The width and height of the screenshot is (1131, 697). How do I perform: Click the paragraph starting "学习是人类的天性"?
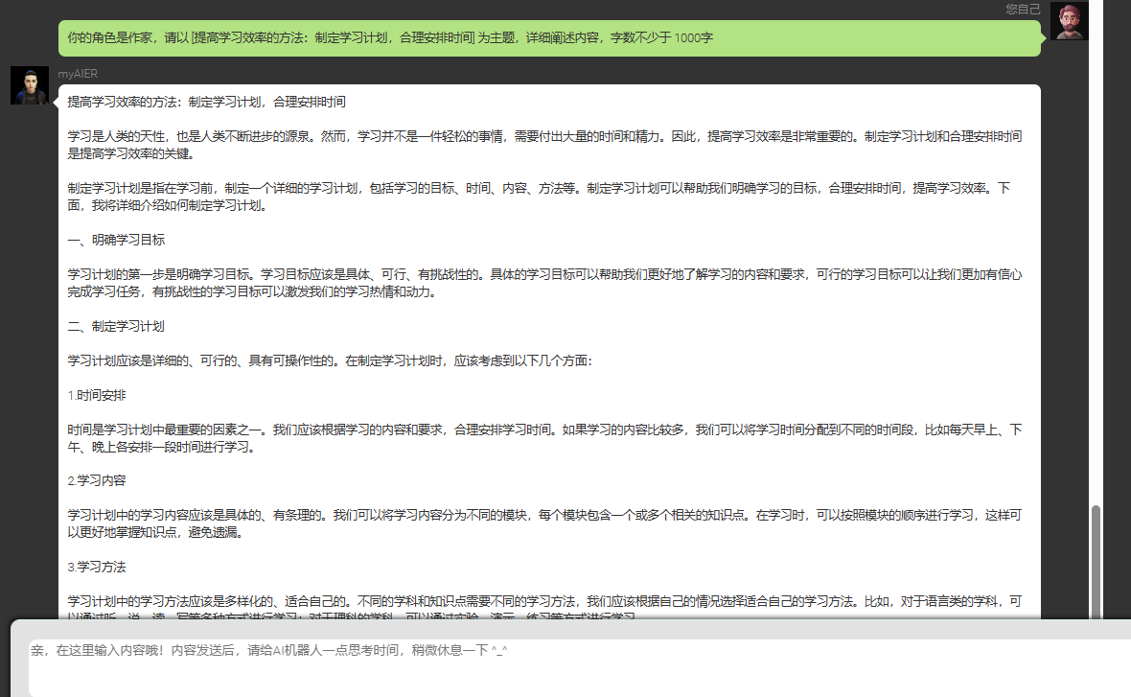pyautogui.click(x=544, y=145)
